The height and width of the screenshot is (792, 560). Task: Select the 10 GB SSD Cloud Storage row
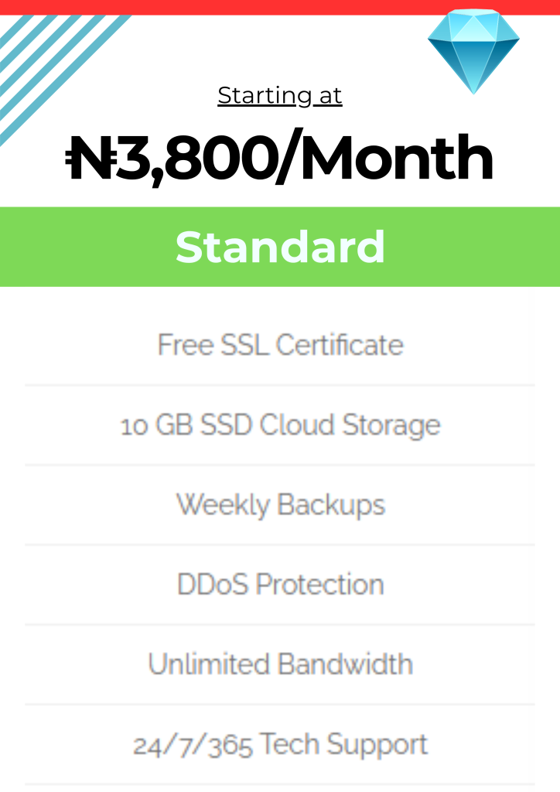point(280,425)
